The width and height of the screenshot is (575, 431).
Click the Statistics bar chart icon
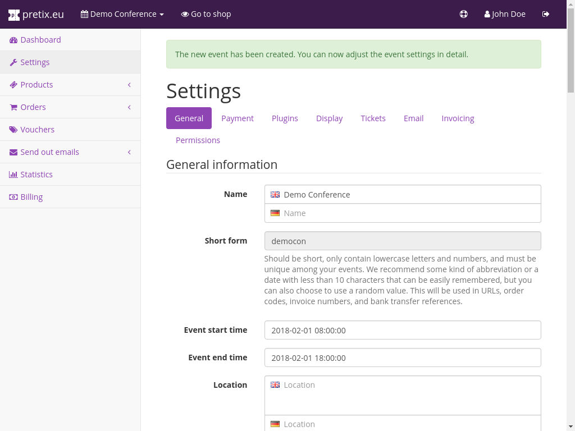point(13,175)
